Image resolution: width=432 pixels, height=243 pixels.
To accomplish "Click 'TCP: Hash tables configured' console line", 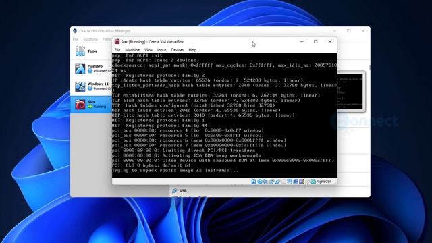I will coord(194,105).
